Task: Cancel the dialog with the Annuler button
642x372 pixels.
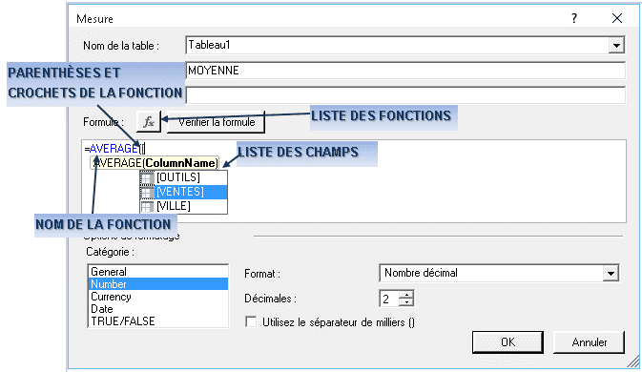Action: [589, 342]
